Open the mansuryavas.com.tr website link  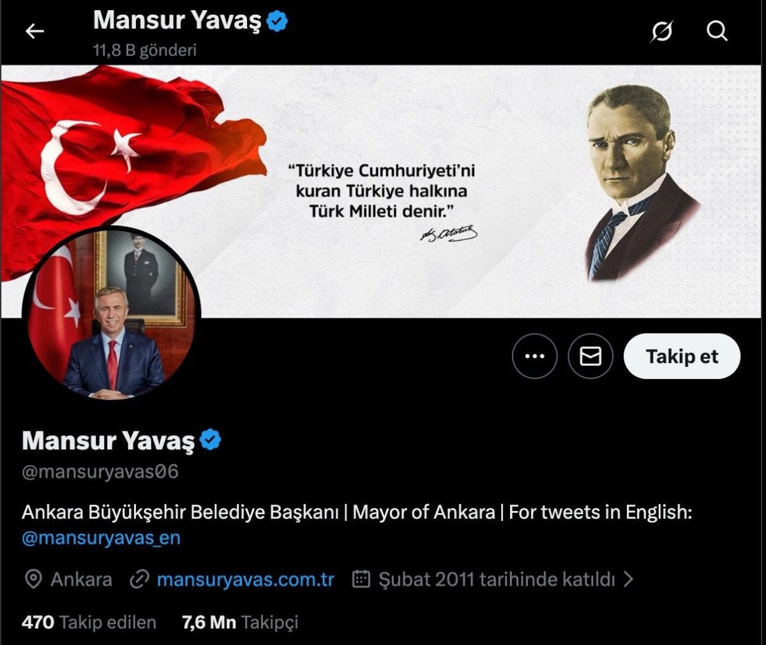246,579
